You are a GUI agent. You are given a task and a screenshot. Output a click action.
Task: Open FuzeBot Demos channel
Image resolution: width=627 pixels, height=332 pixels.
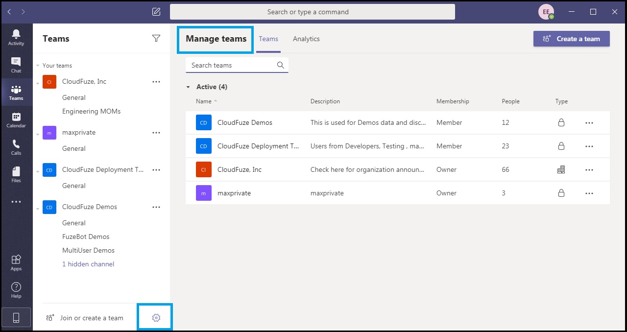pyautogui.click(x=86, y=237)
